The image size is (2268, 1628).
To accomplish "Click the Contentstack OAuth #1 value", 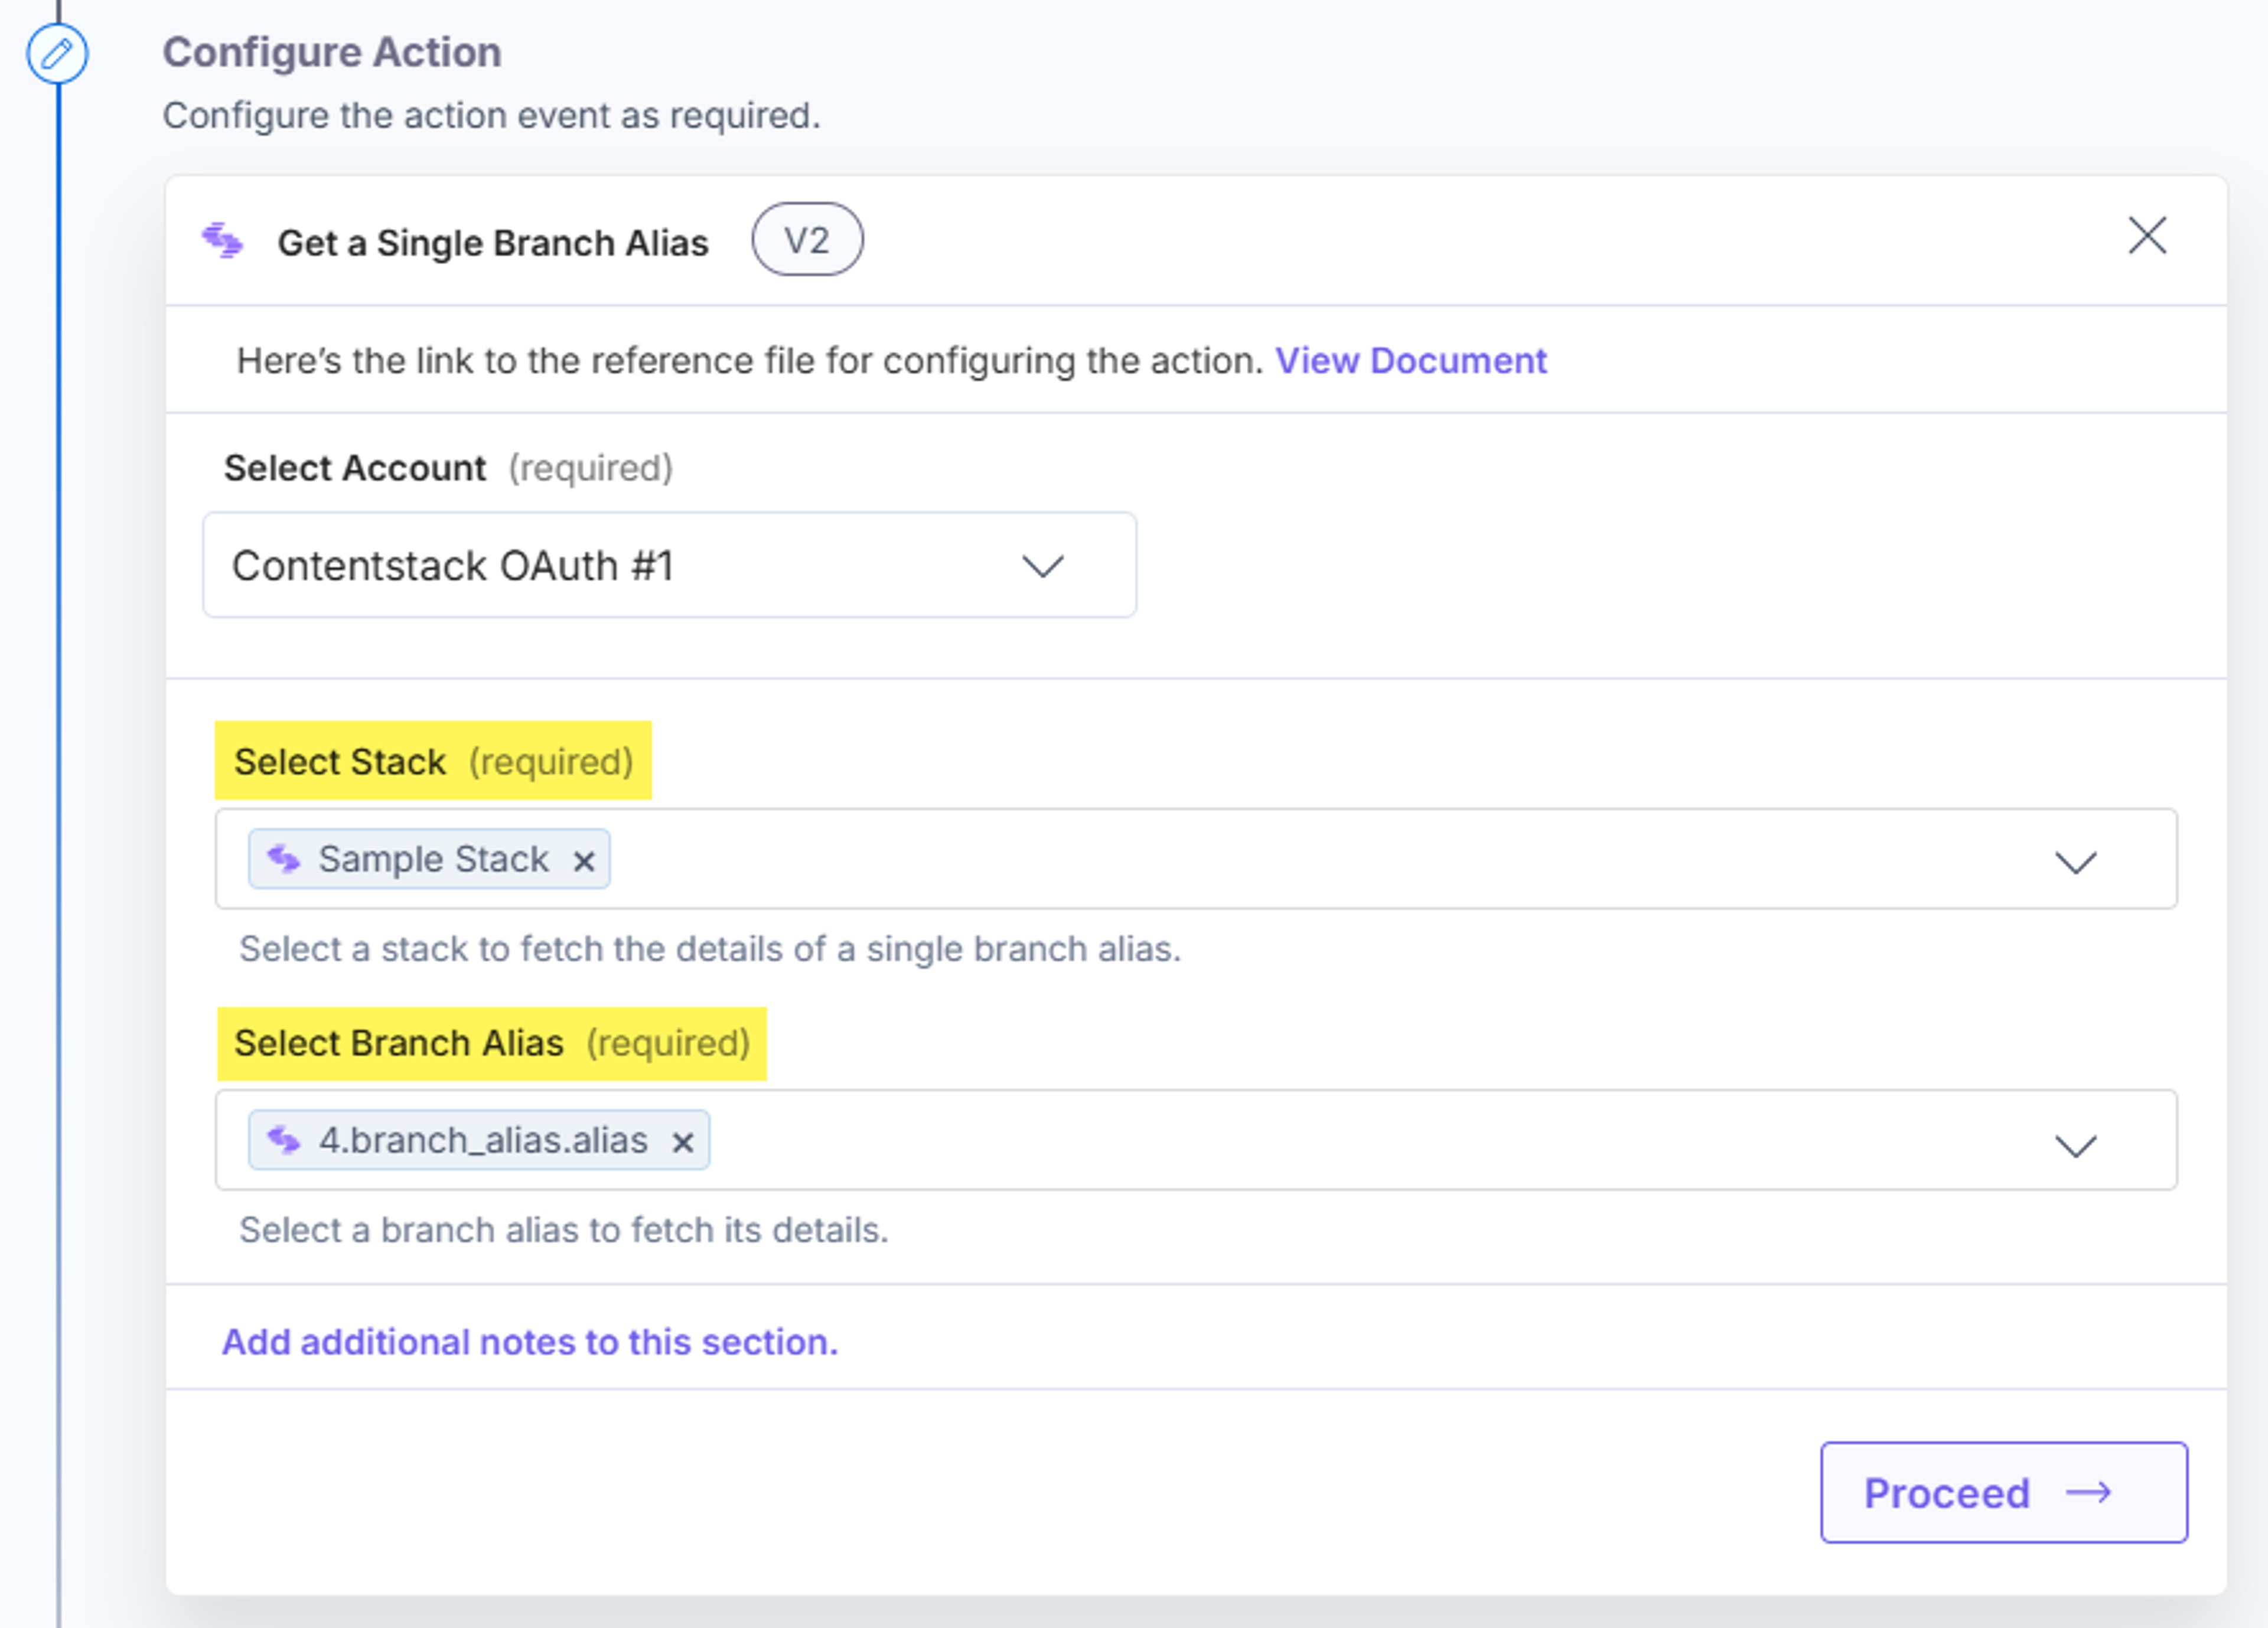I will (453, 566).
